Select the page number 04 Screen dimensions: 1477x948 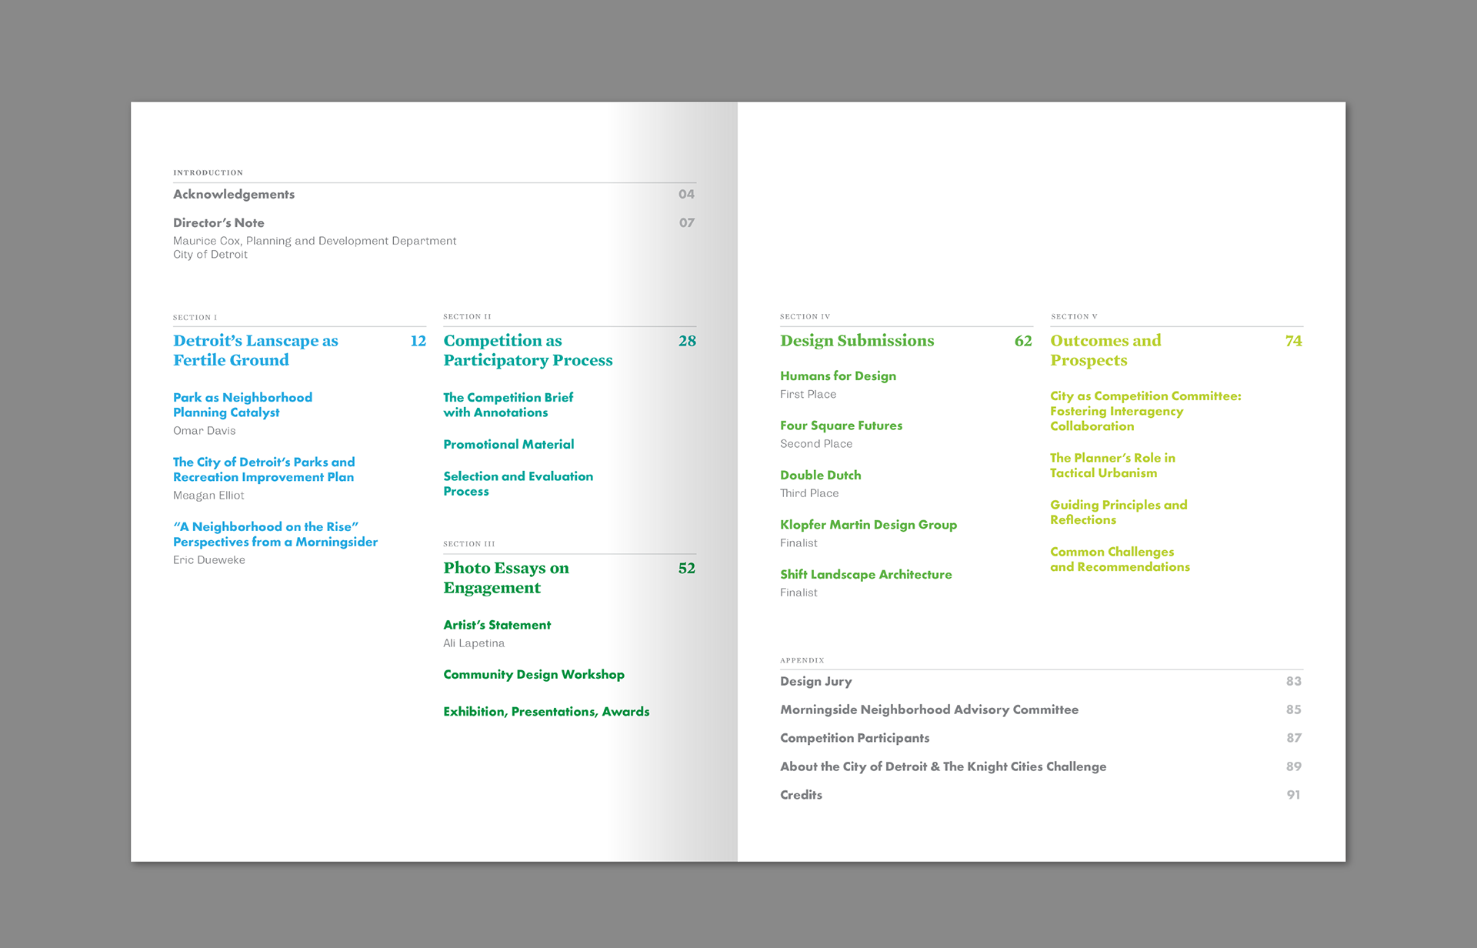[x=686, y=194]
